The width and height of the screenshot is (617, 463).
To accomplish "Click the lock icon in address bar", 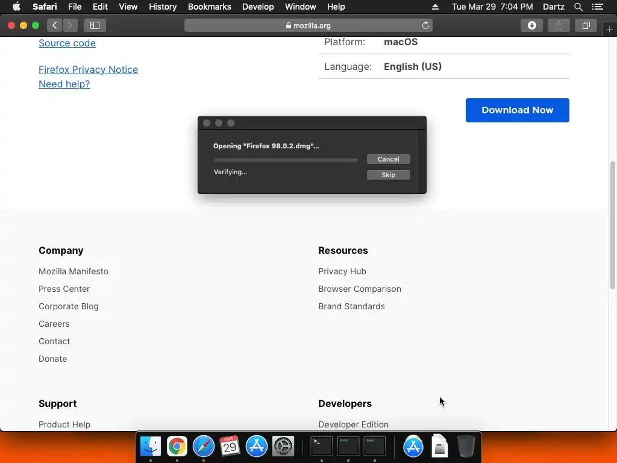I will pos(289,25).
